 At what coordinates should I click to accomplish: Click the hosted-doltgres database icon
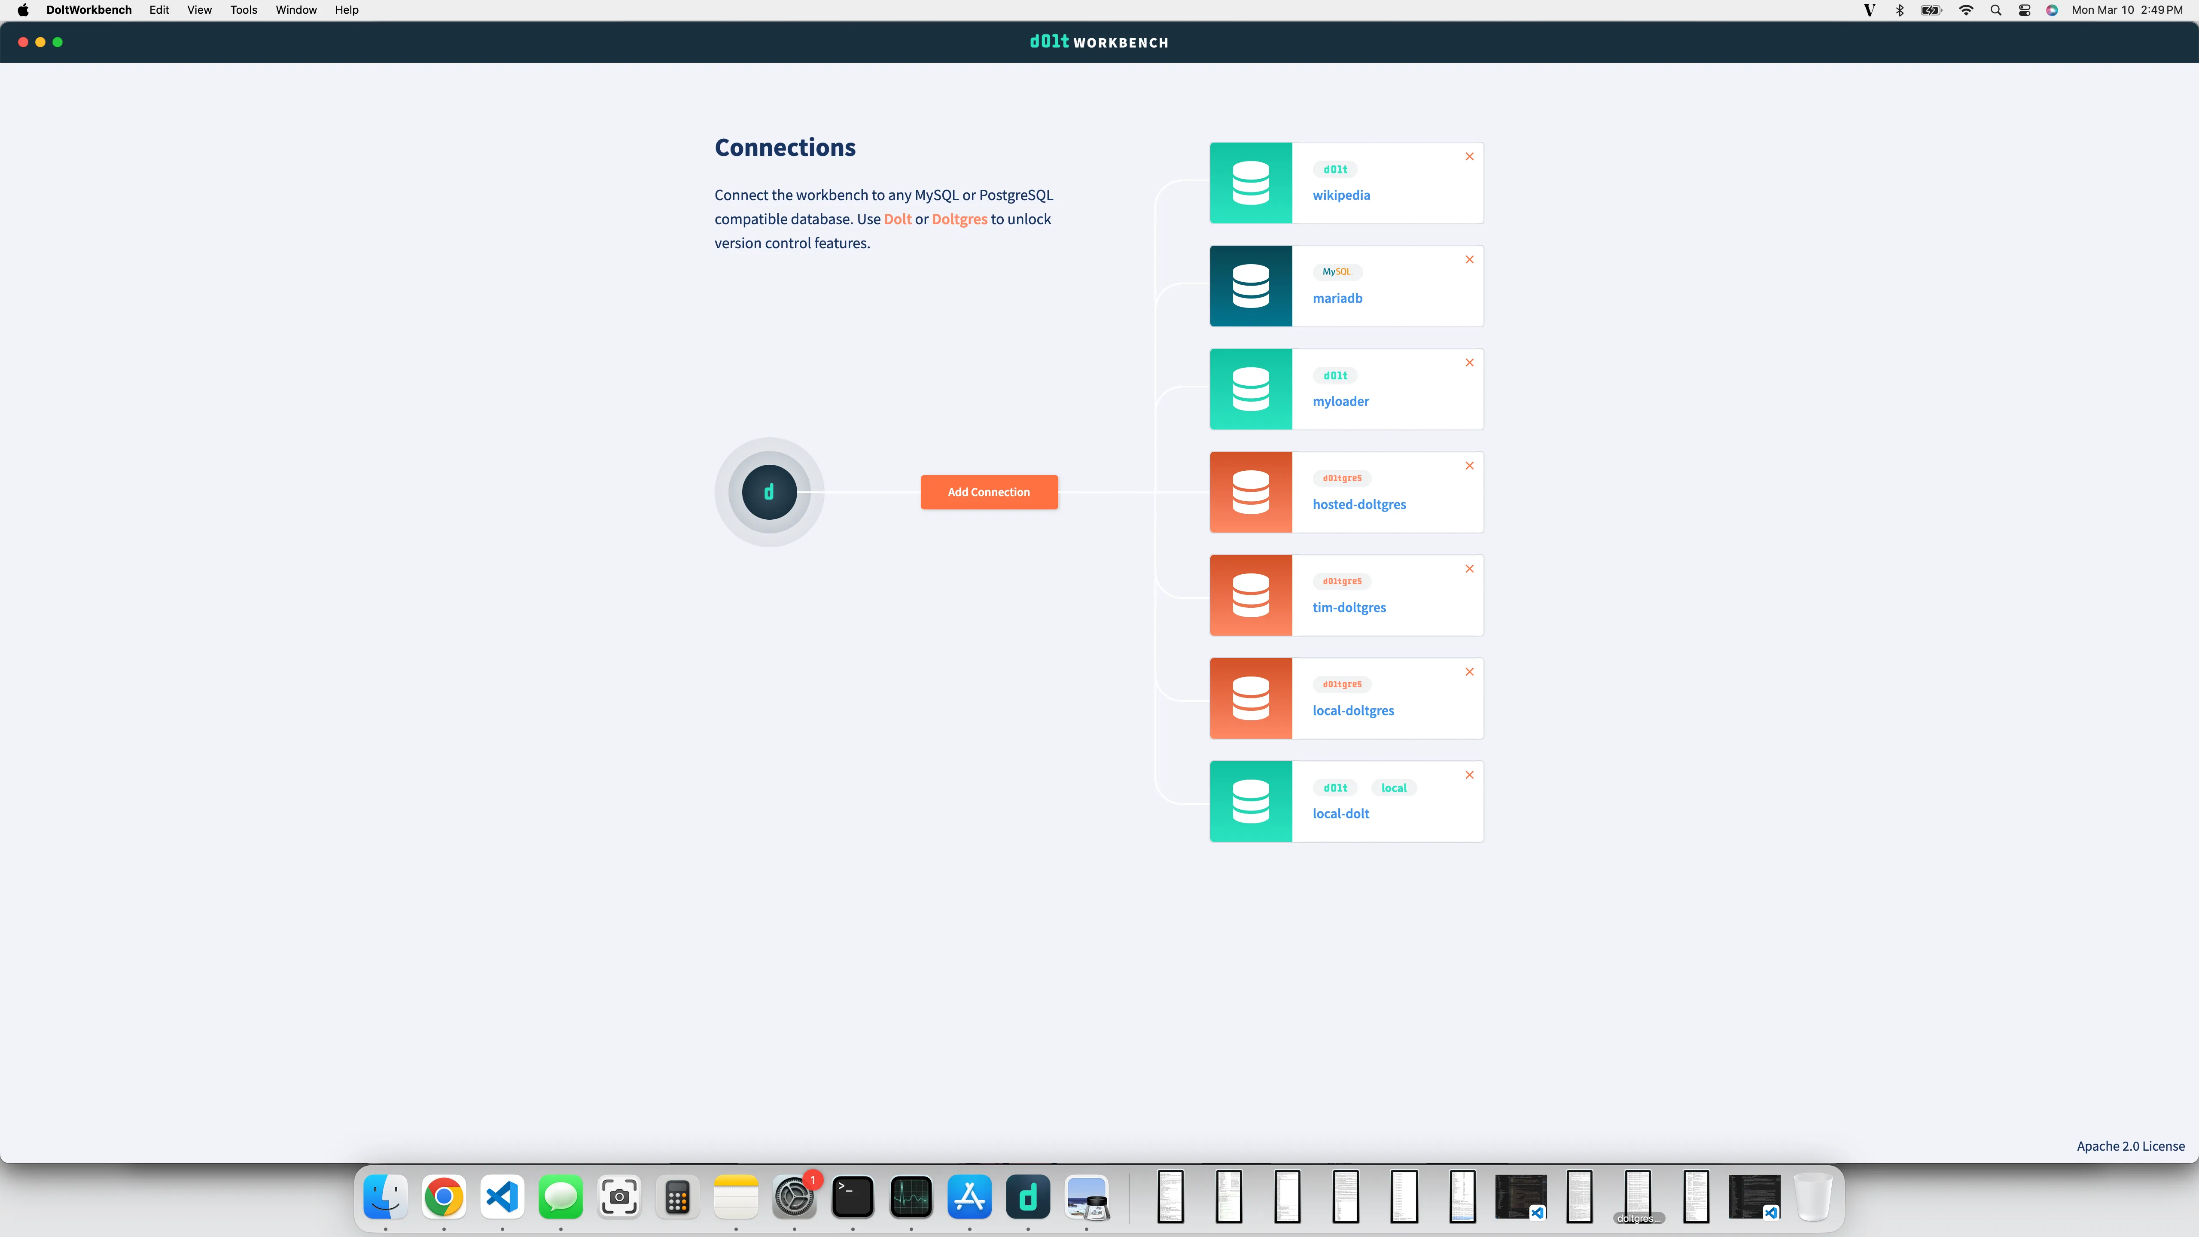[1251, 493]
